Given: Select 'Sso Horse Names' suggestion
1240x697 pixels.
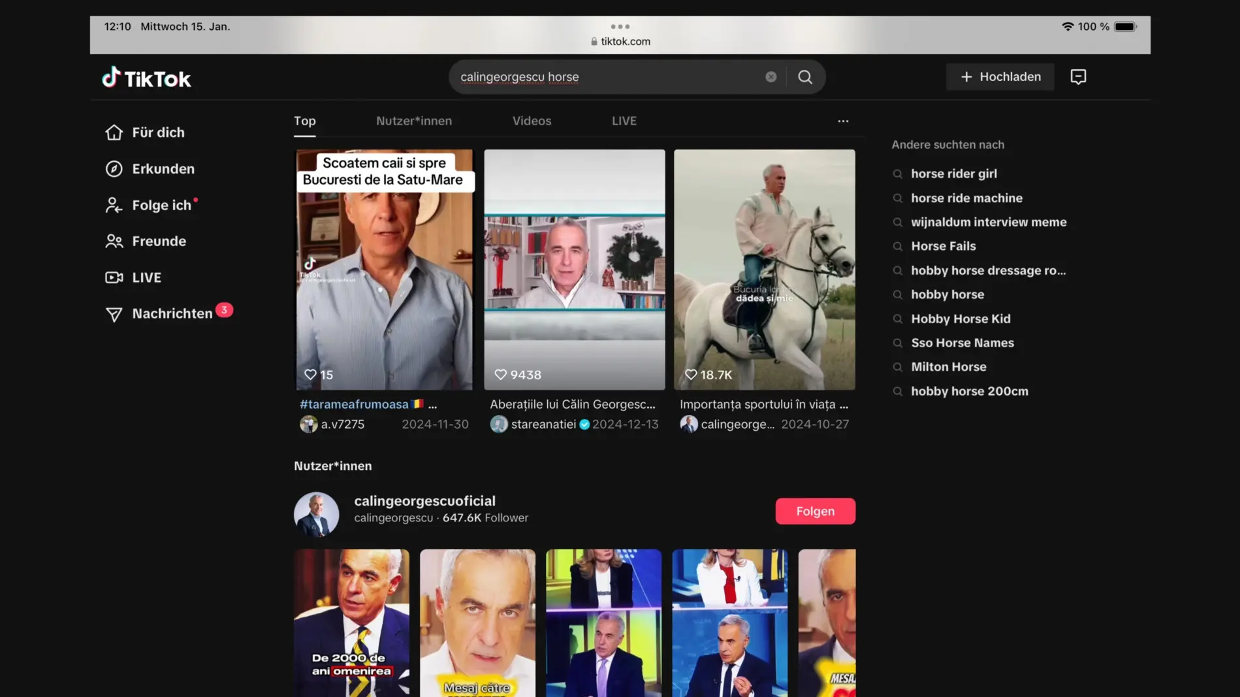Looking at the screenshot, I should [962, 343].
